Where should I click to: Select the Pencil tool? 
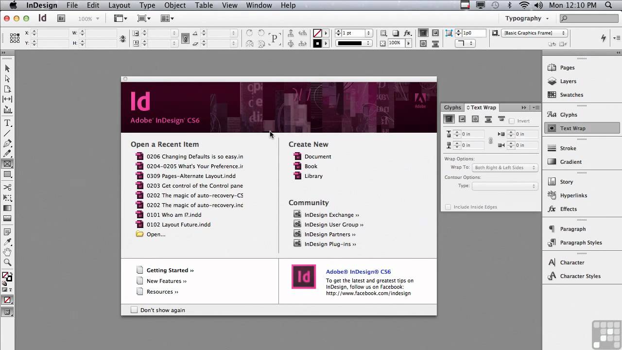tap(7, 154)
